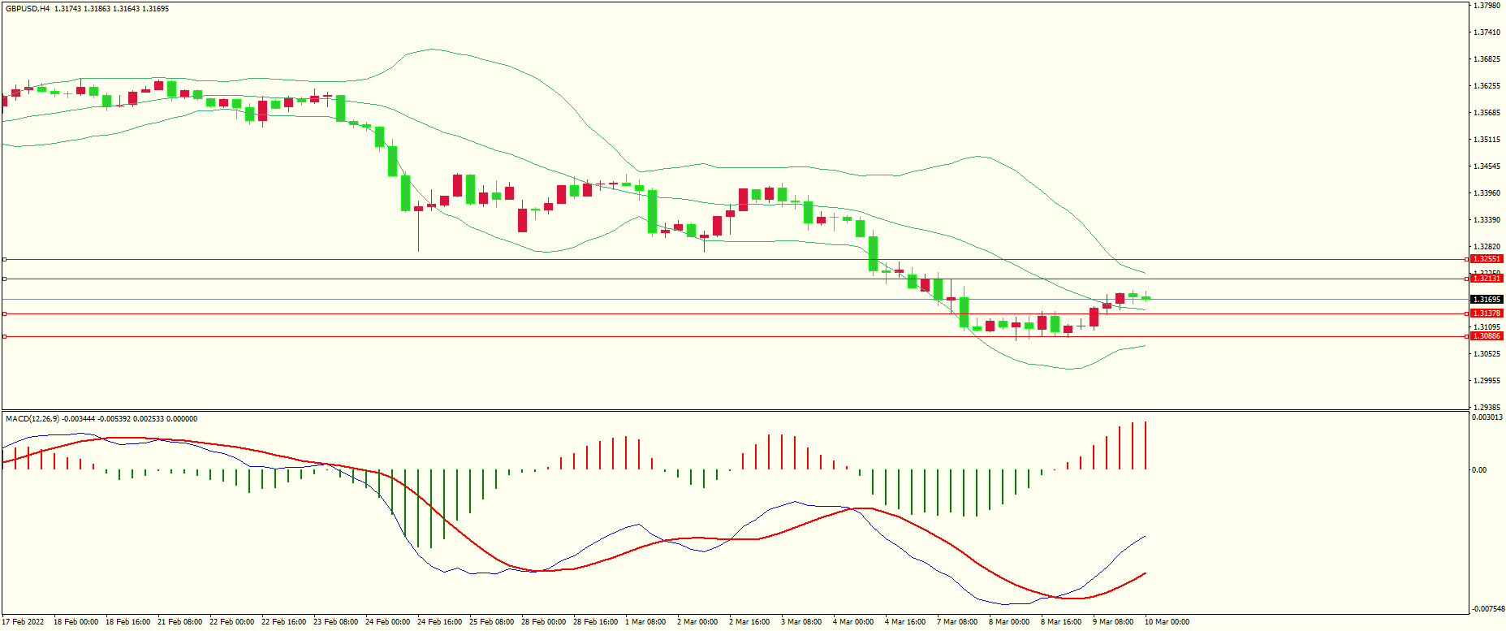Grab left handle of the 1.32551 line
Image resolution: width=1506 pixels, height=631 pixels.
(4, 259)
